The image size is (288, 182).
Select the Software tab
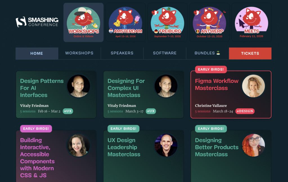(165, 53)
